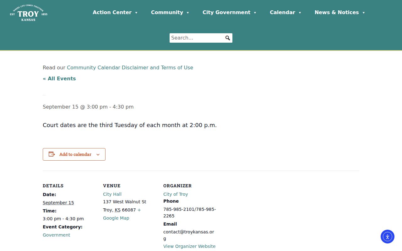Click the KS state abbreviation
The width and height of the screenshot is (402, 251).
point(117,210)
